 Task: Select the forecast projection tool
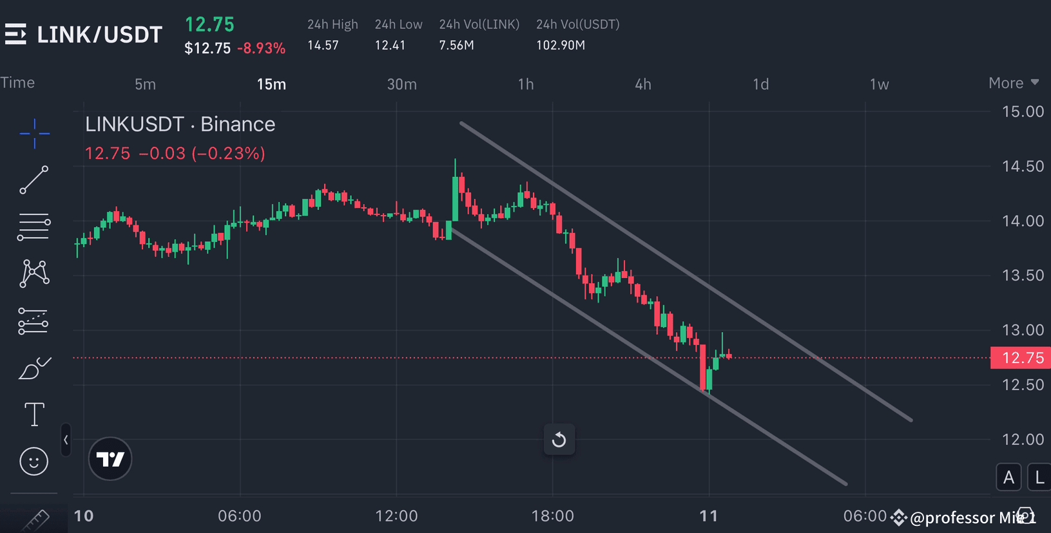click(x=34, y=321)
